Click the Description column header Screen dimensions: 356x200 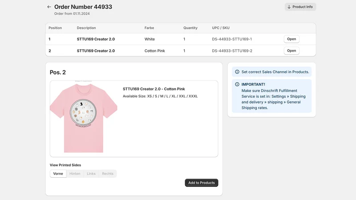(x=86, y=28)
